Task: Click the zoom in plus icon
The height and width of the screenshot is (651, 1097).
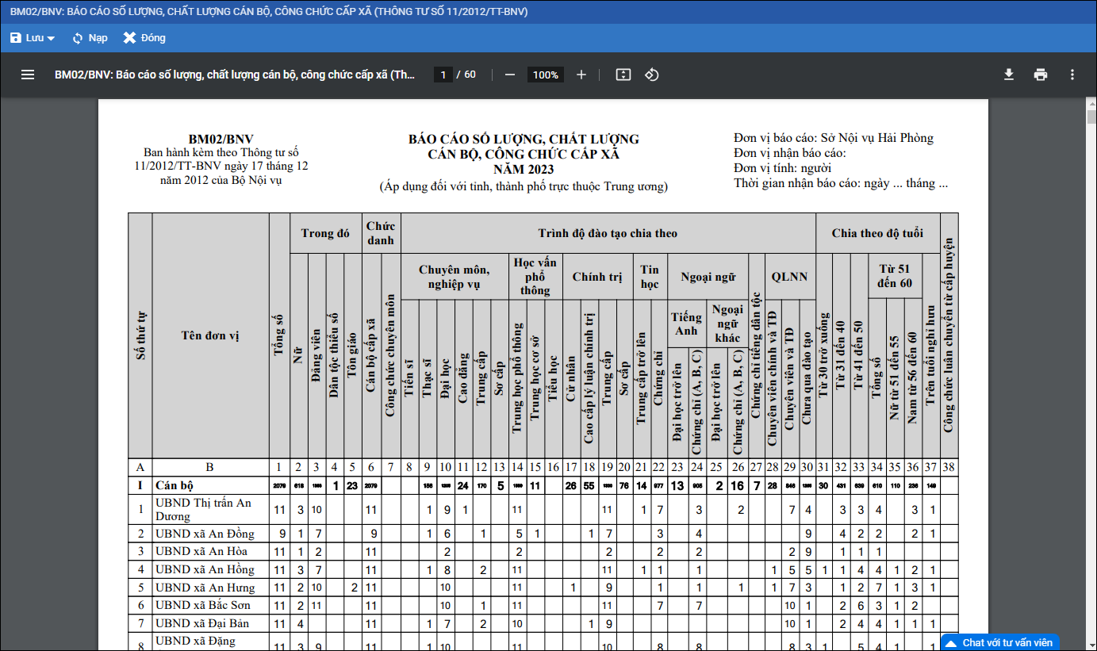Action: pos(581,75)
